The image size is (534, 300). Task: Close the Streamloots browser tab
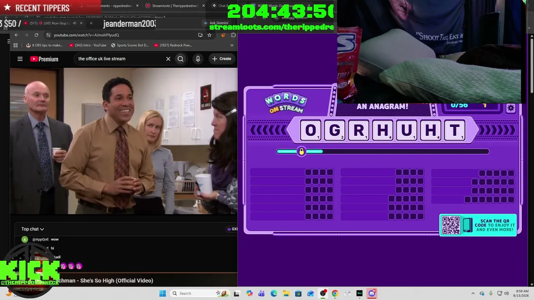[x=204, y=6]
